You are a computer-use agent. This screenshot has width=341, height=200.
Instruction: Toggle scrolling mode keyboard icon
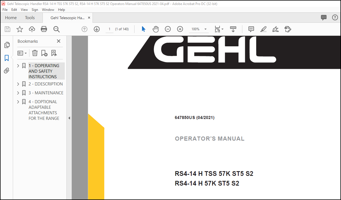click(233, 29)
